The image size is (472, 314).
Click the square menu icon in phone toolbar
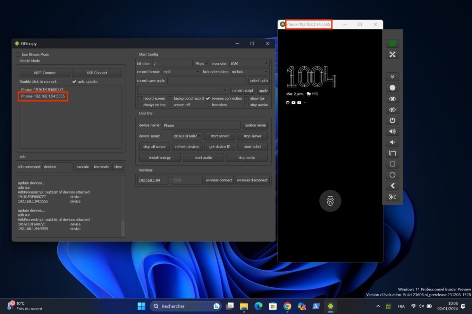392,164
